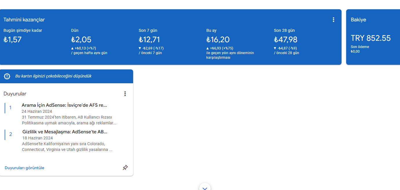This screenshot has width=400, height=190.
Task: Click the Son 28 gün value ₺47,98
Action: click(286, 40)
